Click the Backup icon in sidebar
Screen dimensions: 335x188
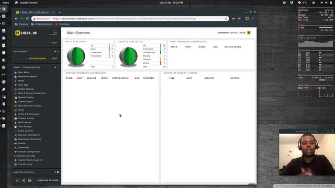click(x=15, y=144)
